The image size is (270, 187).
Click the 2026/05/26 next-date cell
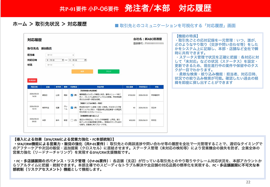coord(143,108)
